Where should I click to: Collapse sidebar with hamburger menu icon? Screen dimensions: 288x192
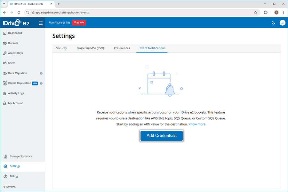coord(41,23)
